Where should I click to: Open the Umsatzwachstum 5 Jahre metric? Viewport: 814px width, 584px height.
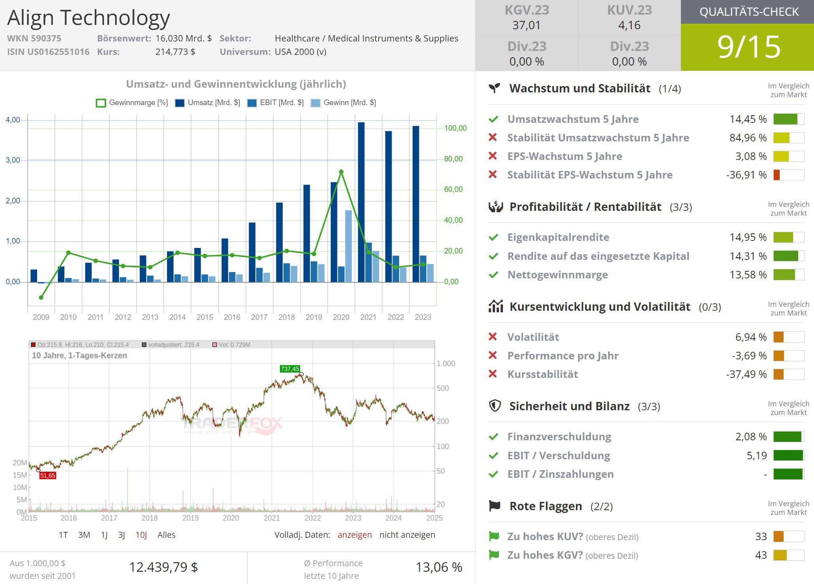click(x=573, y=119)
